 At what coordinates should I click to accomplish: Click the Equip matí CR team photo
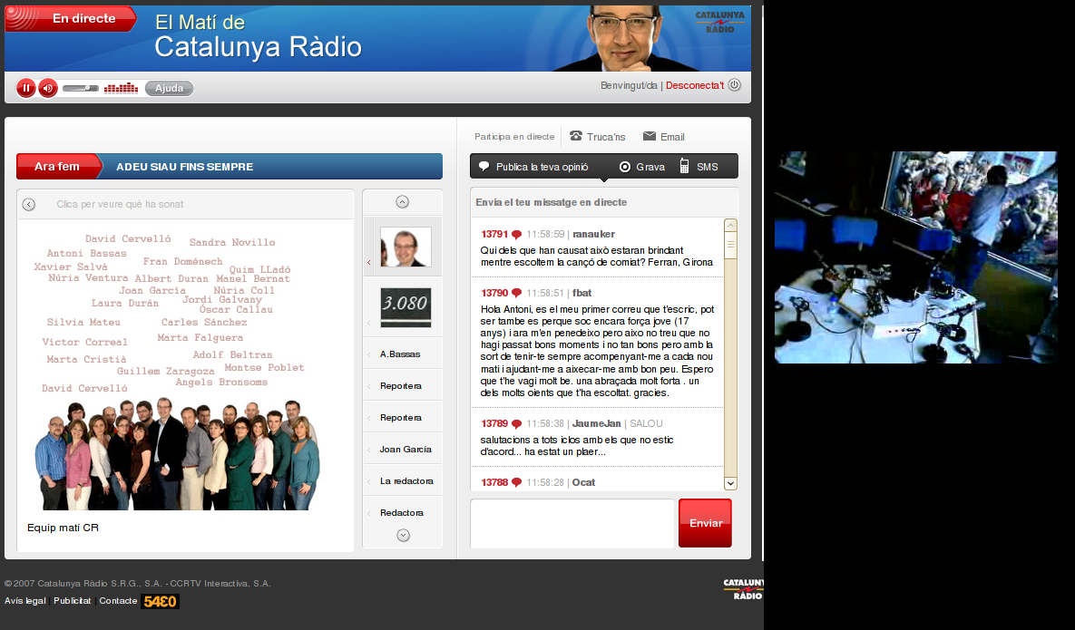coord(178,454)
